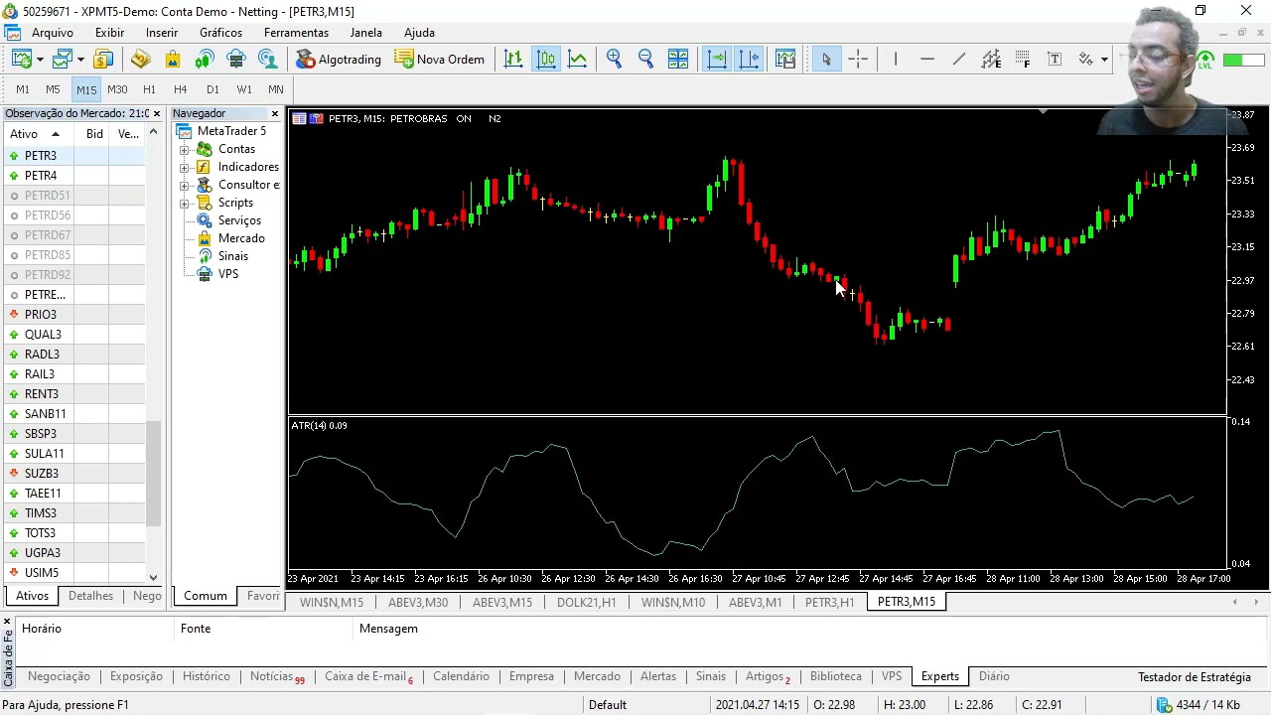Open trading signals toolbar icon
Viewport: 1271px width, 715px height.
204,60
